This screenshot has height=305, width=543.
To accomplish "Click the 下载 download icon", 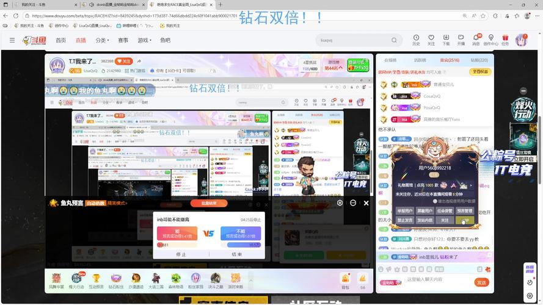I will pyautogui.click(x=446, y=40).
